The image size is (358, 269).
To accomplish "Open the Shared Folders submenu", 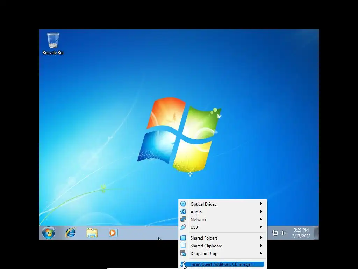I will [222, 238].
